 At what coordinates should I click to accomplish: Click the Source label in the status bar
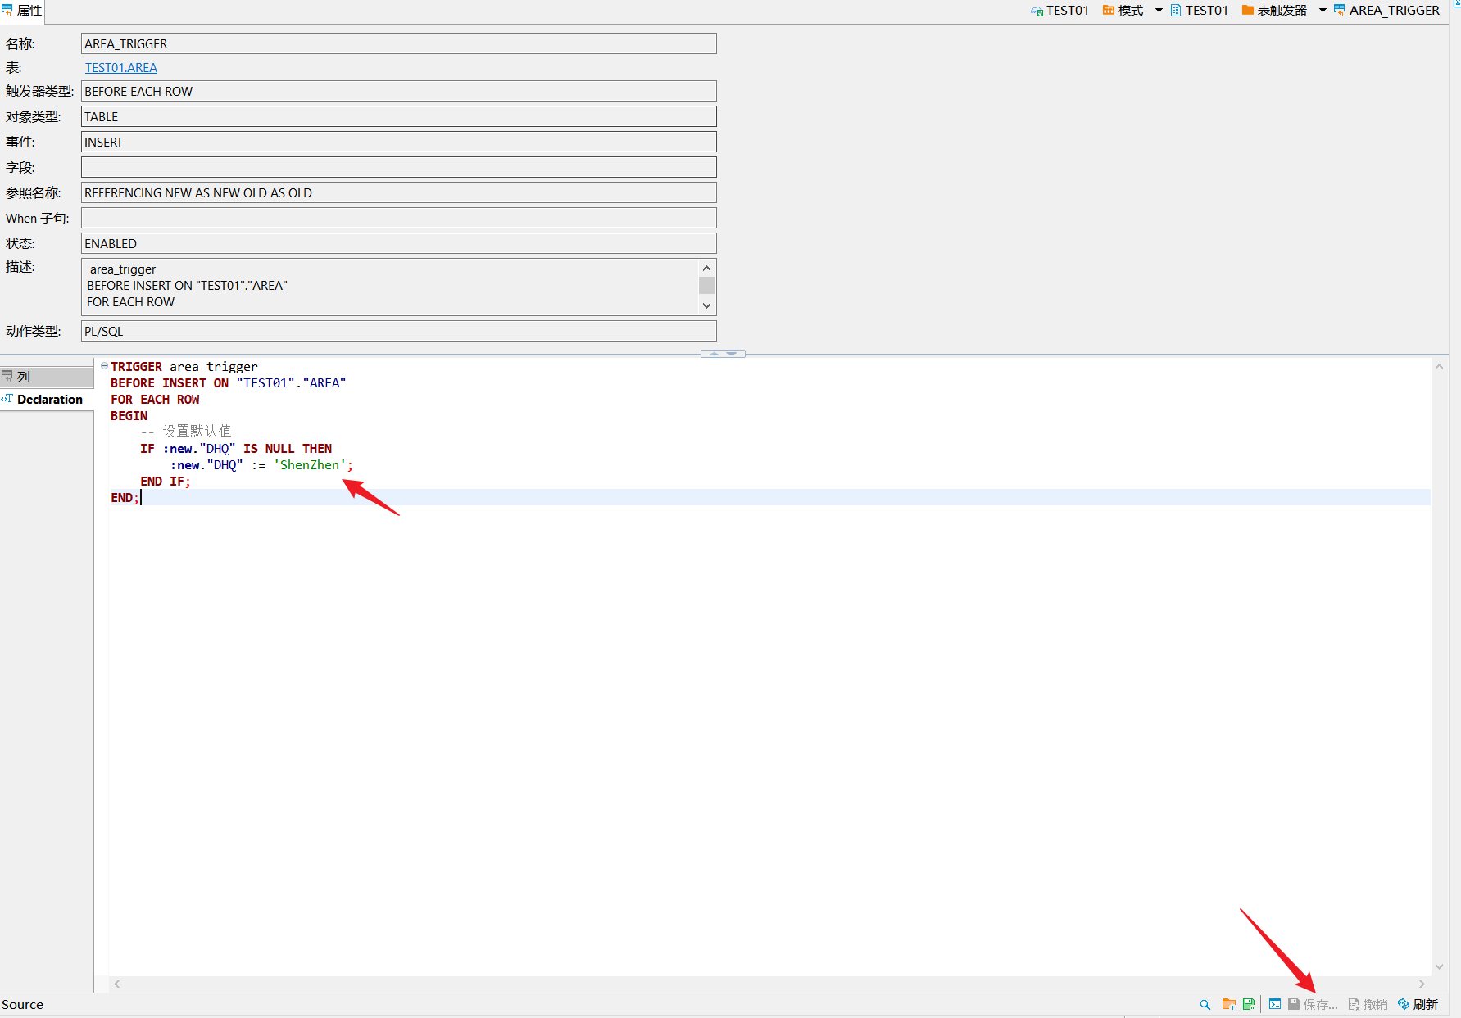23,1004
